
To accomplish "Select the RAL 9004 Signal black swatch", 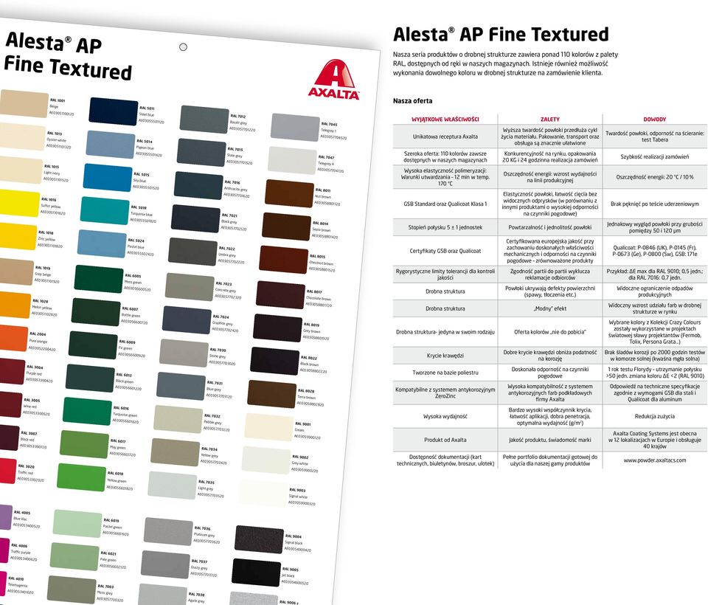I will click(x=259, y=540).
